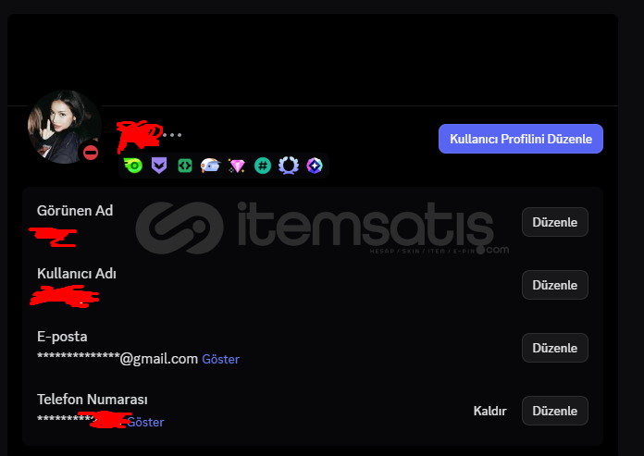Click the pink sparkling gem badge

tap(237, 166)
